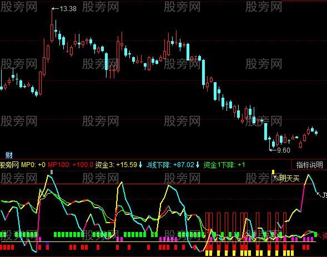Click the small blue square in red row
This screenshot has height=257, width=327.
click(47, 244)
